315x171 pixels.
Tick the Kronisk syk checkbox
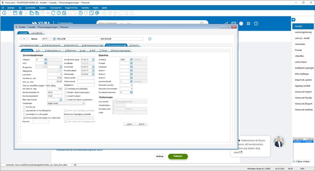pyautogui.click(x=24, y=107)
